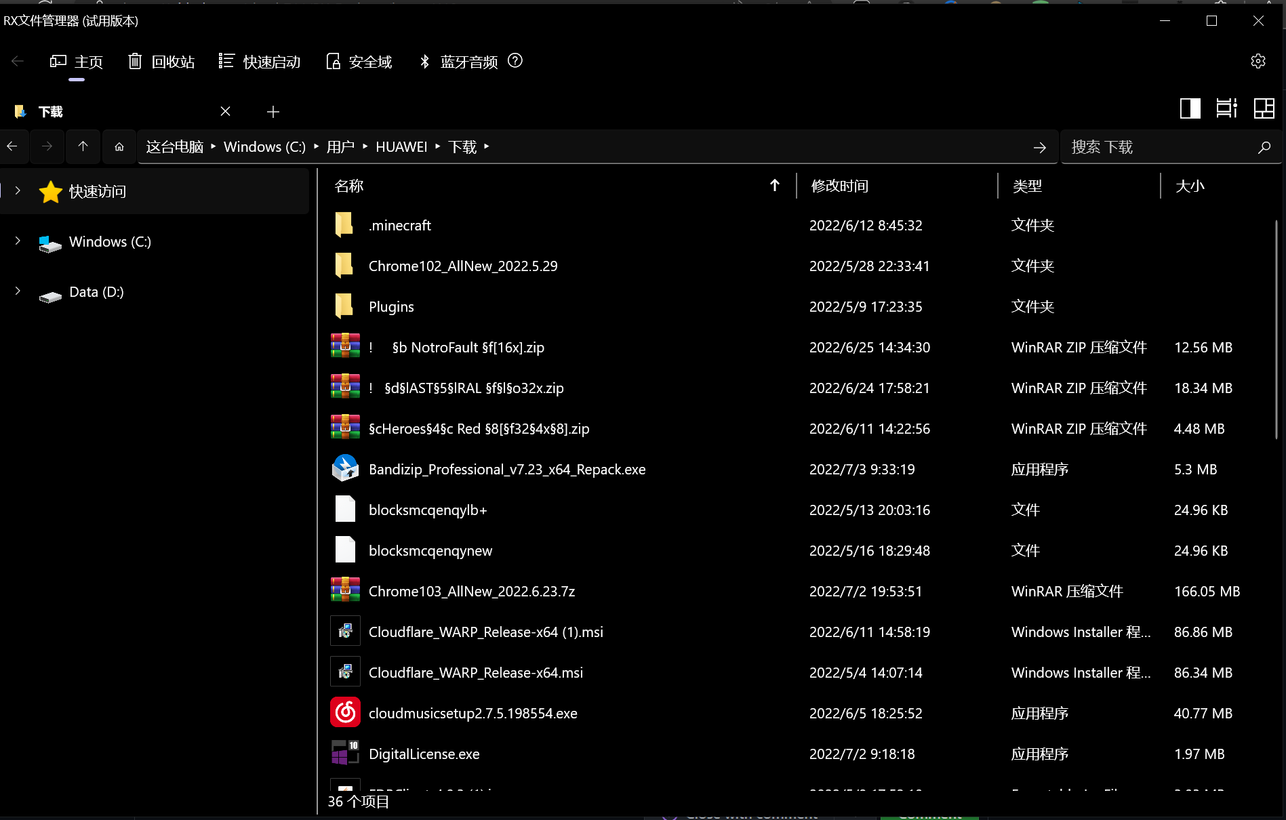Click the help question mark icon
The image size is (1286, 820).
coord(515,62)
